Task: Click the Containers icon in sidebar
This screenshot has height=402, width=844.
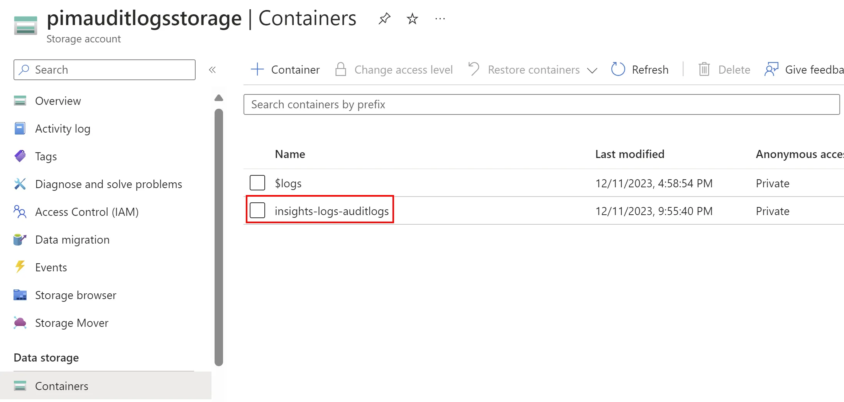Action: 20,386
